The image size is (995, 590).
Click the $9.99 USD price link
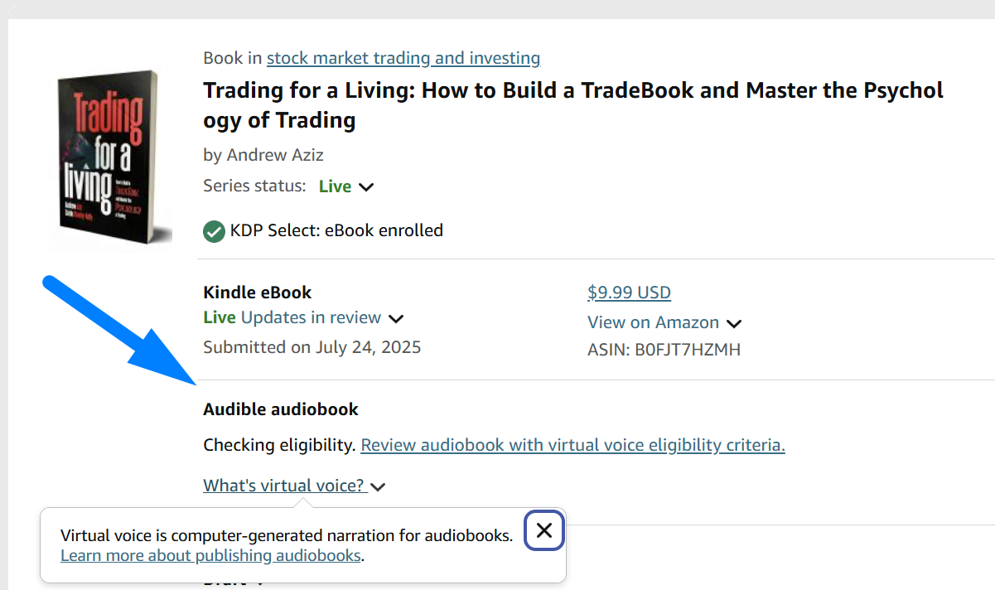click(629, 293)
